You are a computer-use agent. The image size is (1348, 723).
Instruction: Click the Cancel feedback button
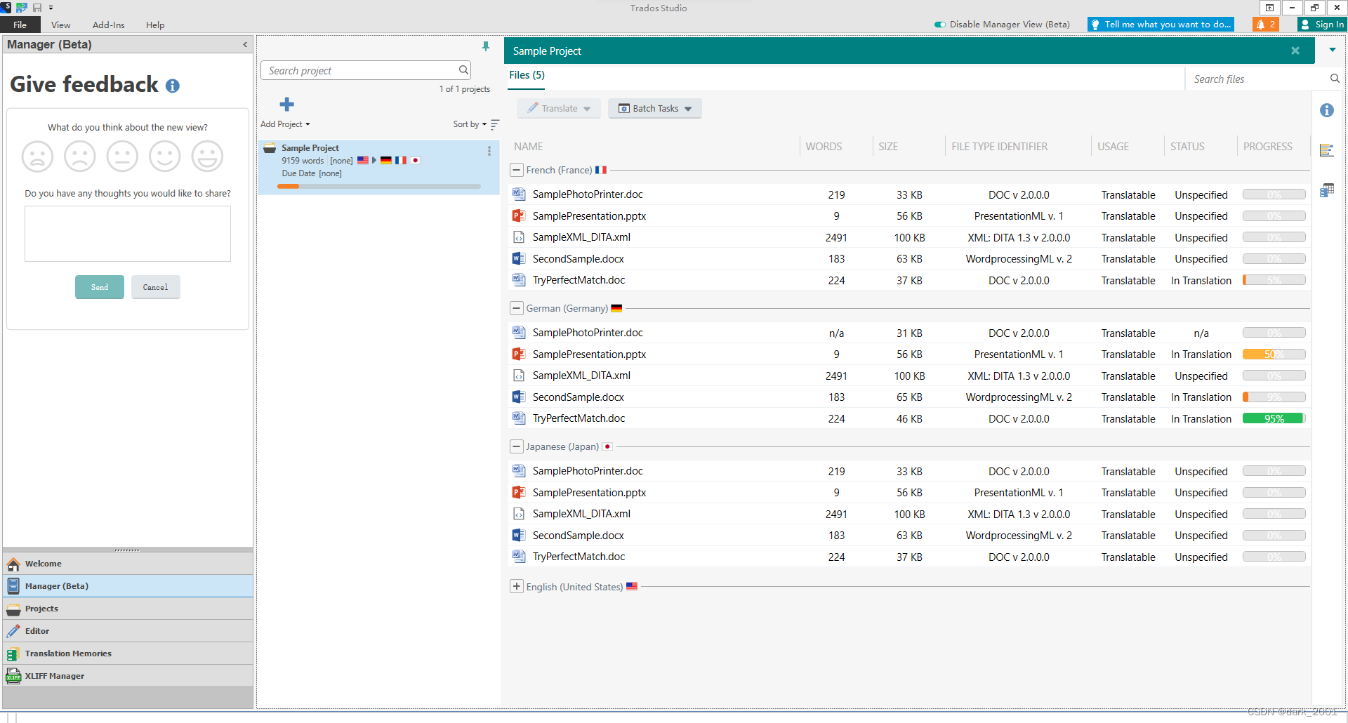pyautogui.click(x=155, y=287)
